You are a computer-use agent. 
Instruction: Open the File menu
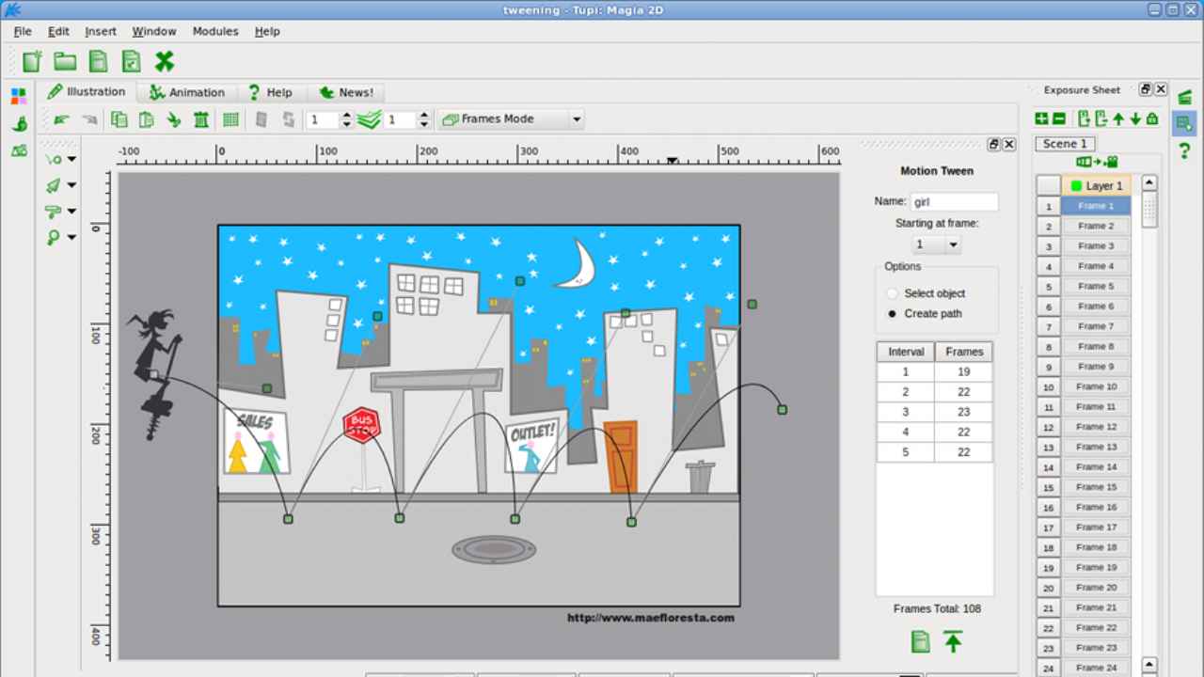[x=23, y=31]
